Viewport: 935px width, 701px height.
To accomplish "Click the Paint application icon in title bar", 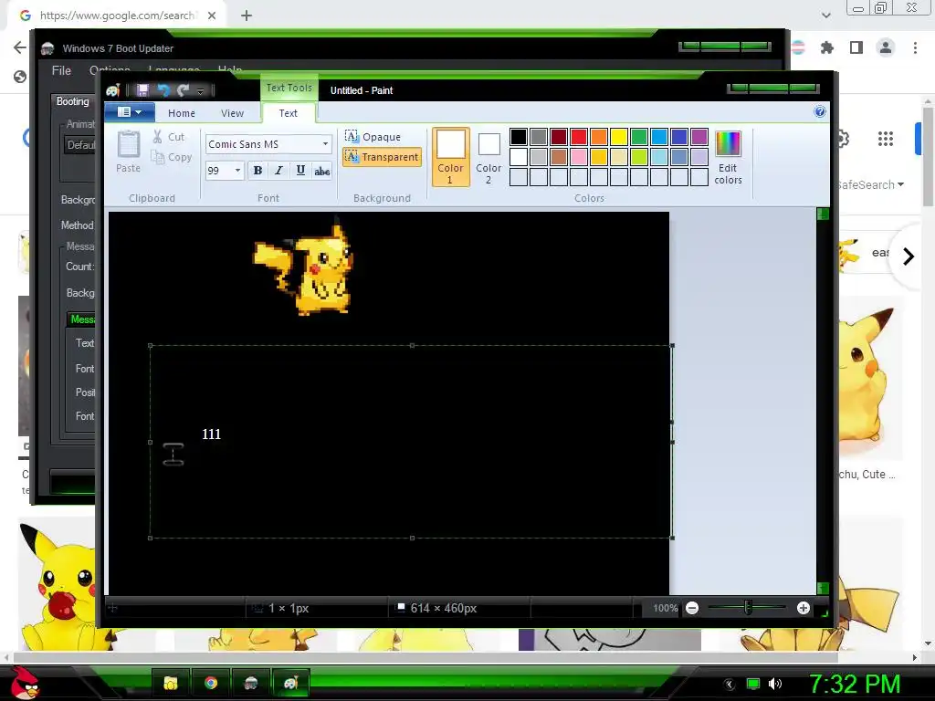I will (x=113, y=90).
